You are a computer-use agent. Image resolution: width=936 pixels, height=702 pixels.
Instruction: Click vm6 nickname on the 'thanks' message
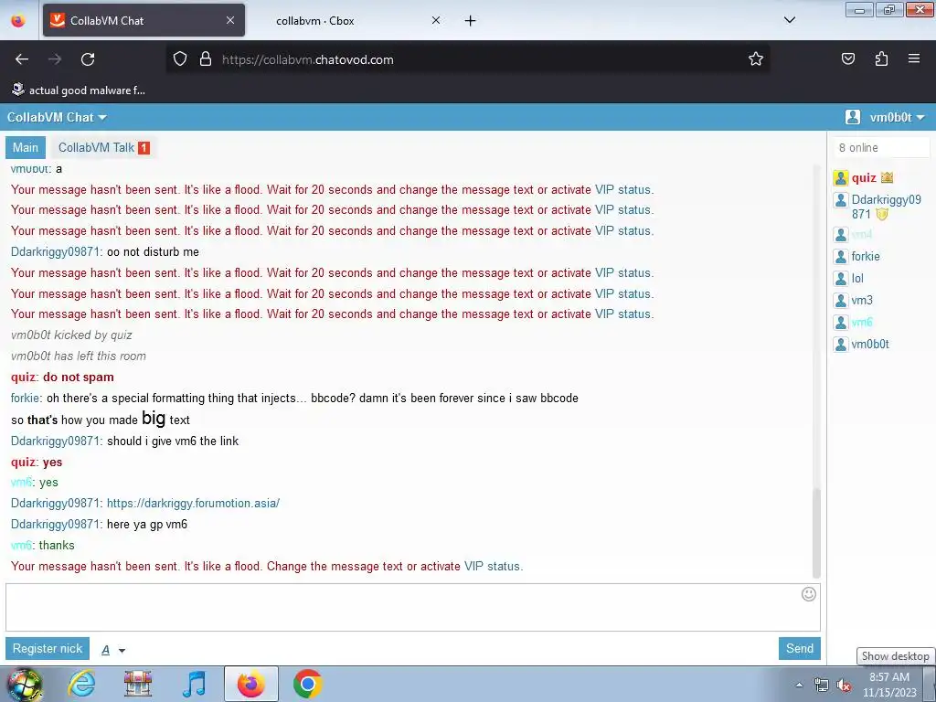(21, 545)
